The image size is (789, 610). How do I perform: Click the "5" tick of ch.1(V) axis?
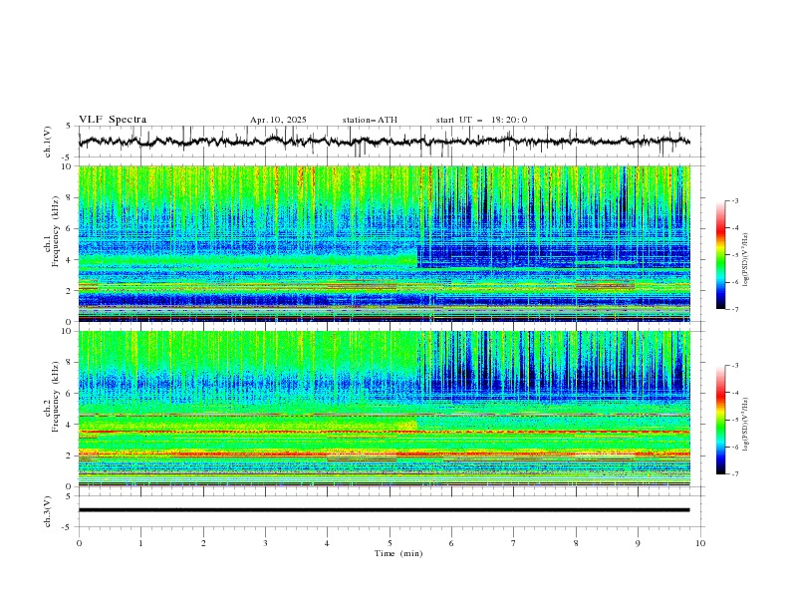69,127
